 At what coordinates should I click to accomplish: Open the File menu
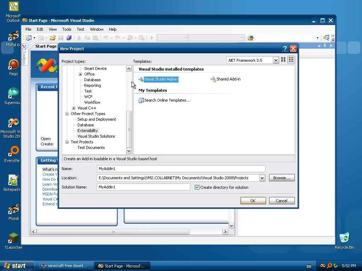28,29
